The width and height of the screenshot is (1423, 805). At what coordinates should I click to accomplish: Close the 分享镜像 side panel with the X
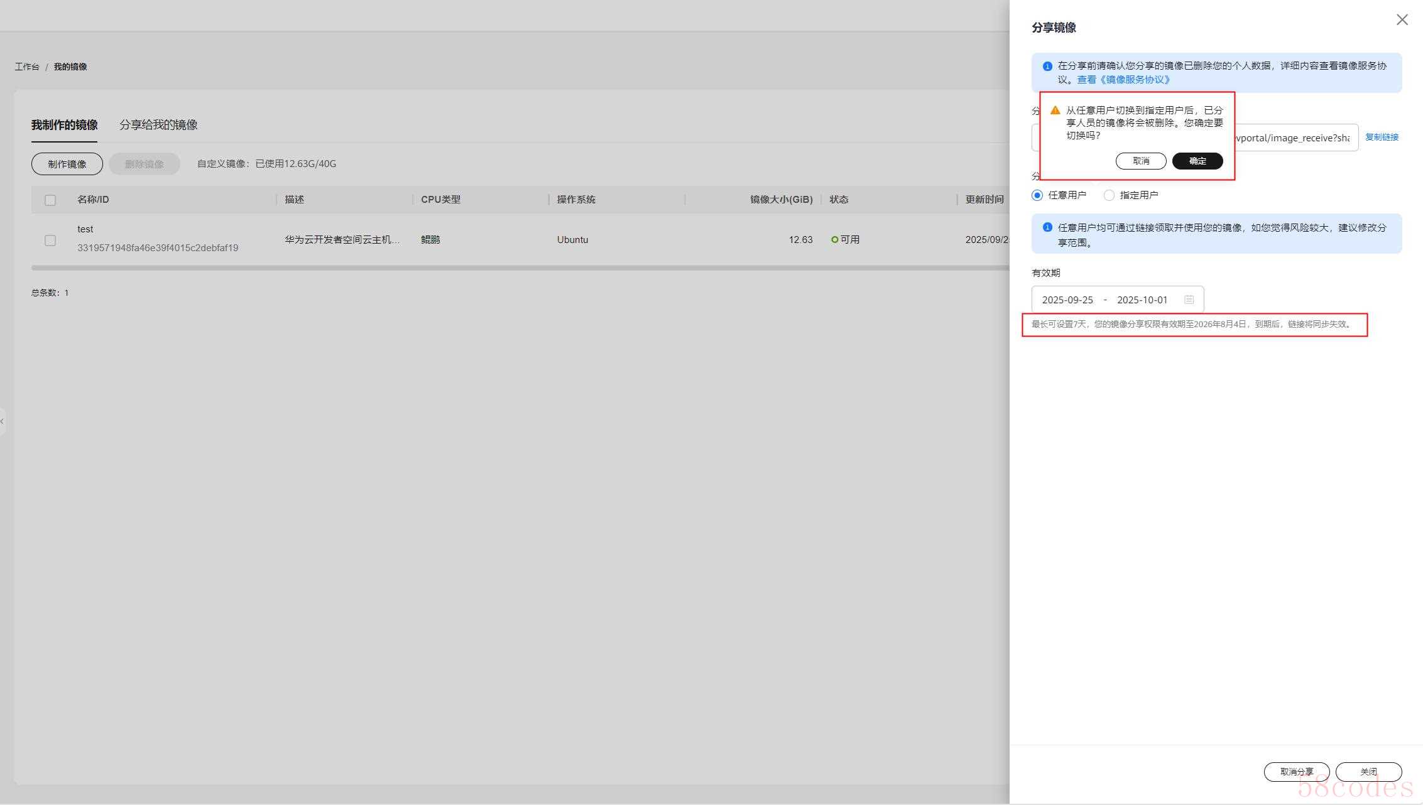pyautogui.click(x=1402, y=20)
